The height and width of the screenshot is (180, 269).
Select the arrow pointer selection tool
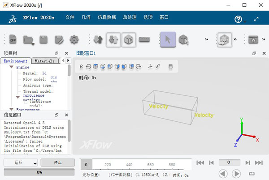pyautogui.click(x=168, y=39)
